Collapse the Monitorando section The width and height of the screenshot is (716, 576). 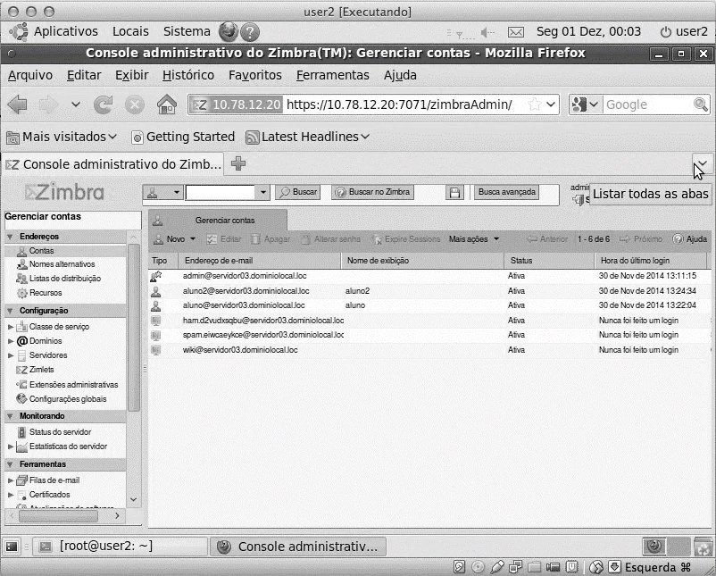[10, 416]
